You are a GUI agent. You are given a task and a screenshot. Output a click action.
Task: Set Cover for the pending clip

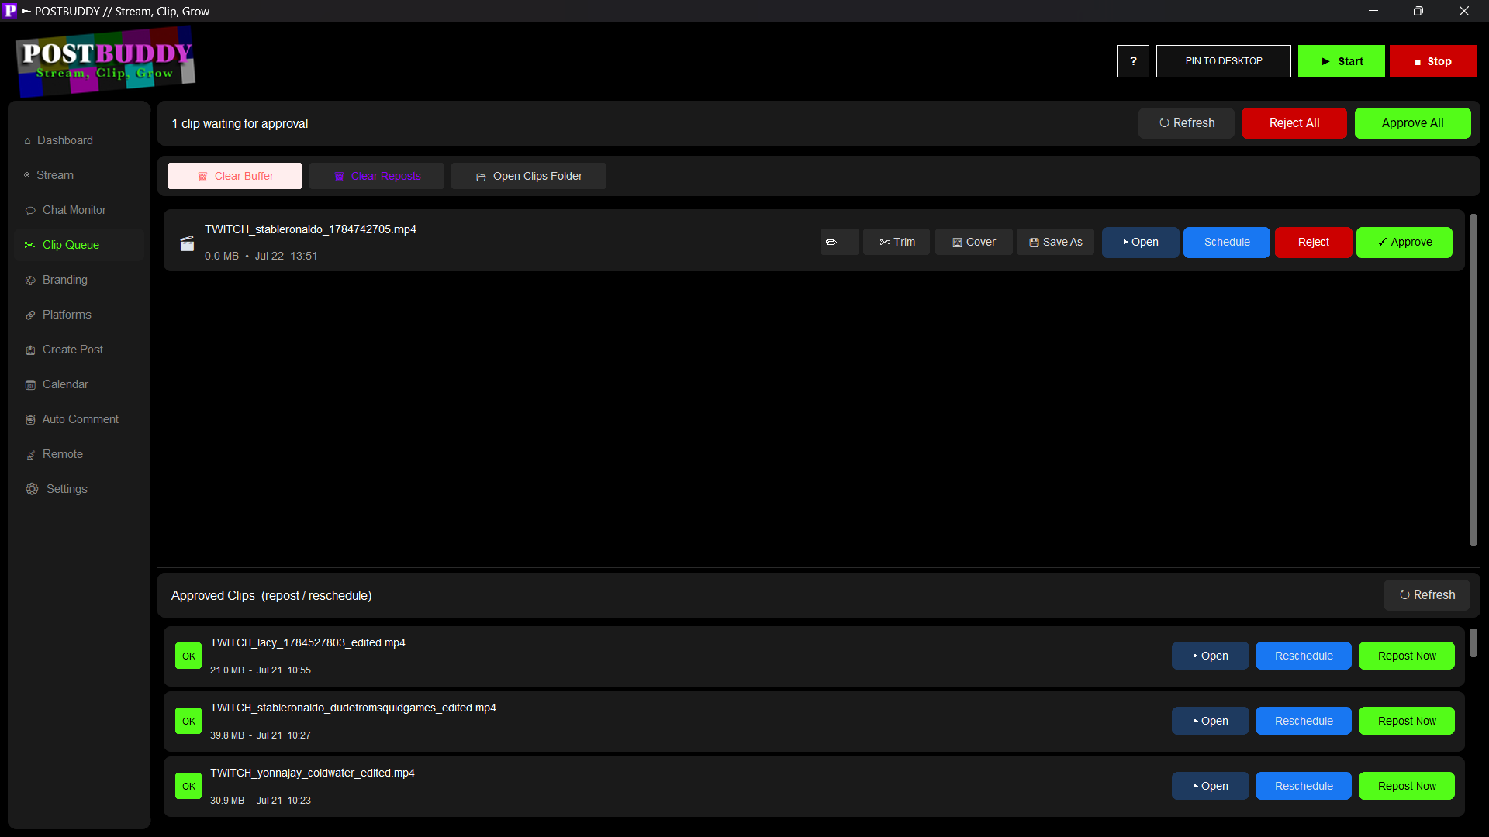(x=973, y=242)
